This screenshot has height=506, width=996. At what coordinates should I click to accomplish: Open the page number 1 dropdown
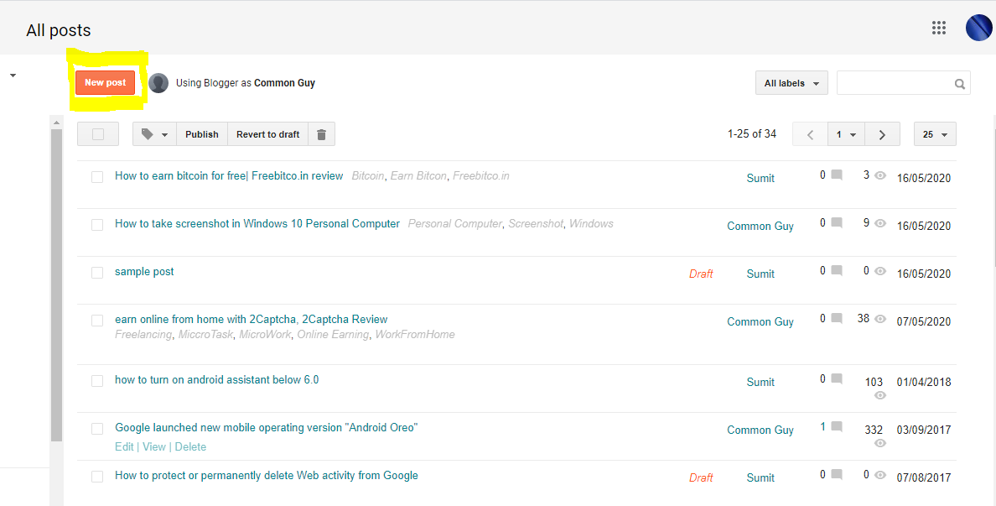pos(845,133)
